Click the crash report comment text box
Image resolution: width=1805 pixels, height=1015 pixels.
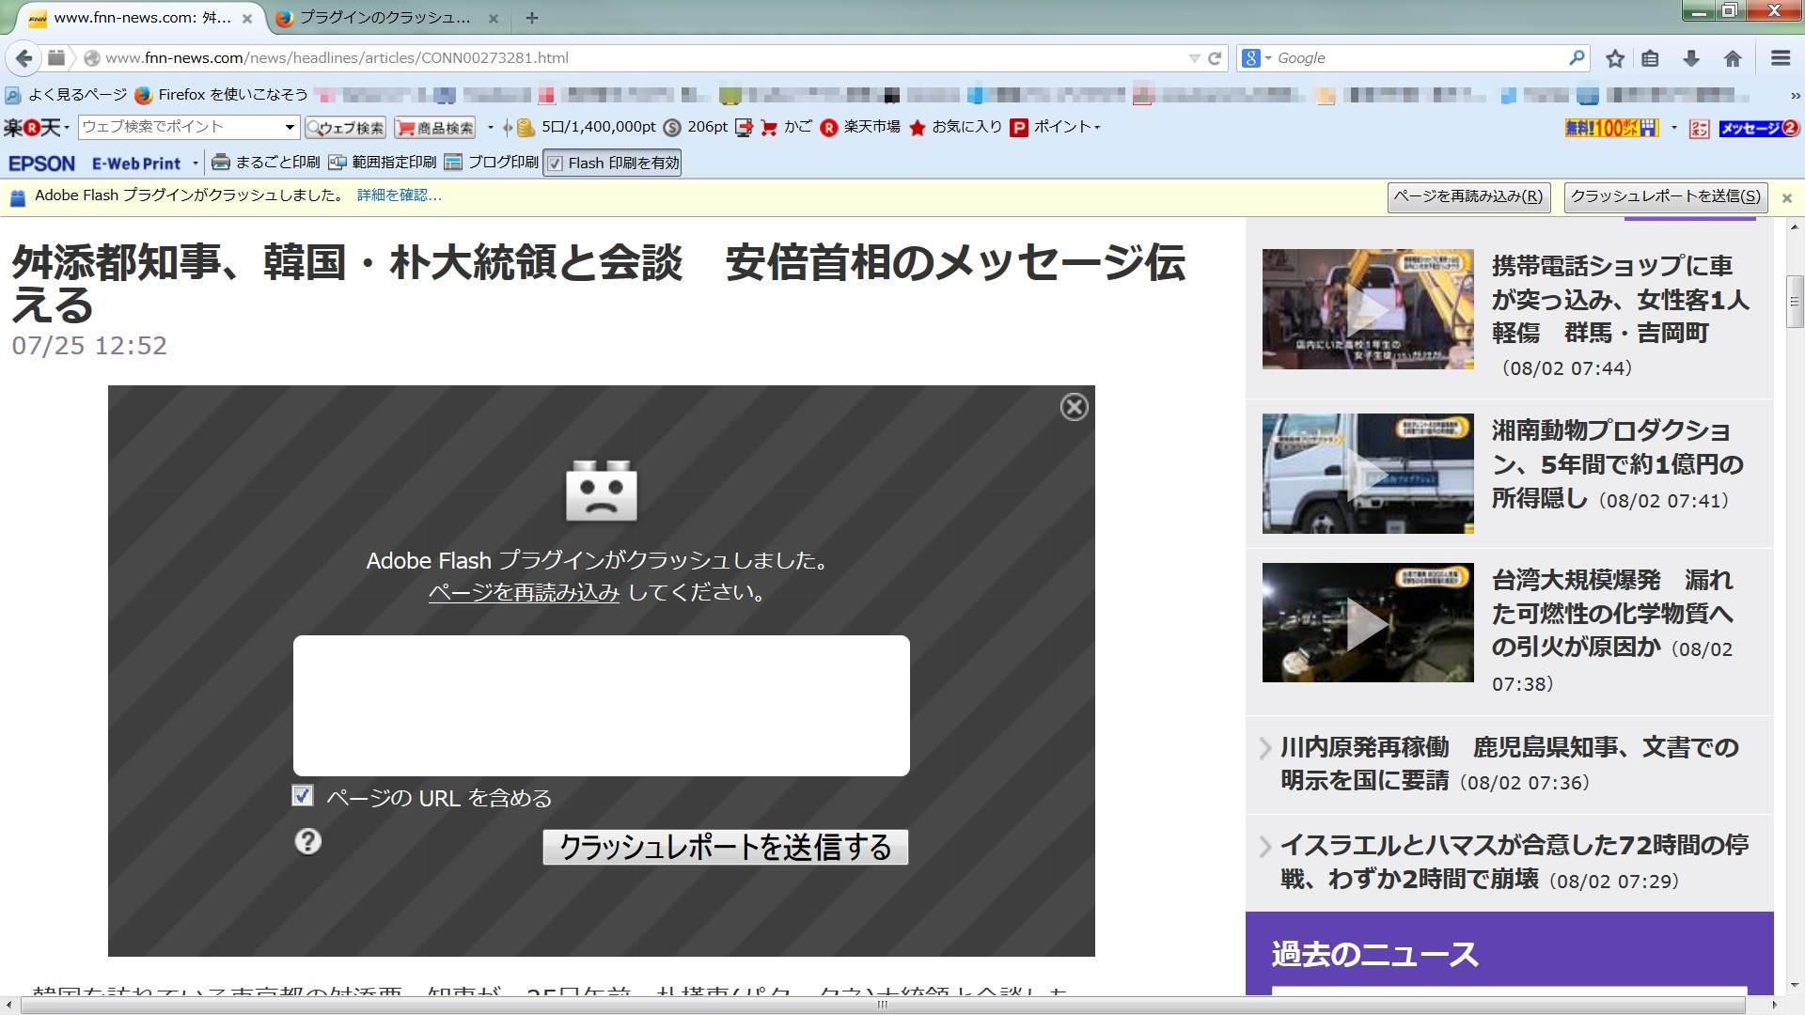click(x=601, y=705)
